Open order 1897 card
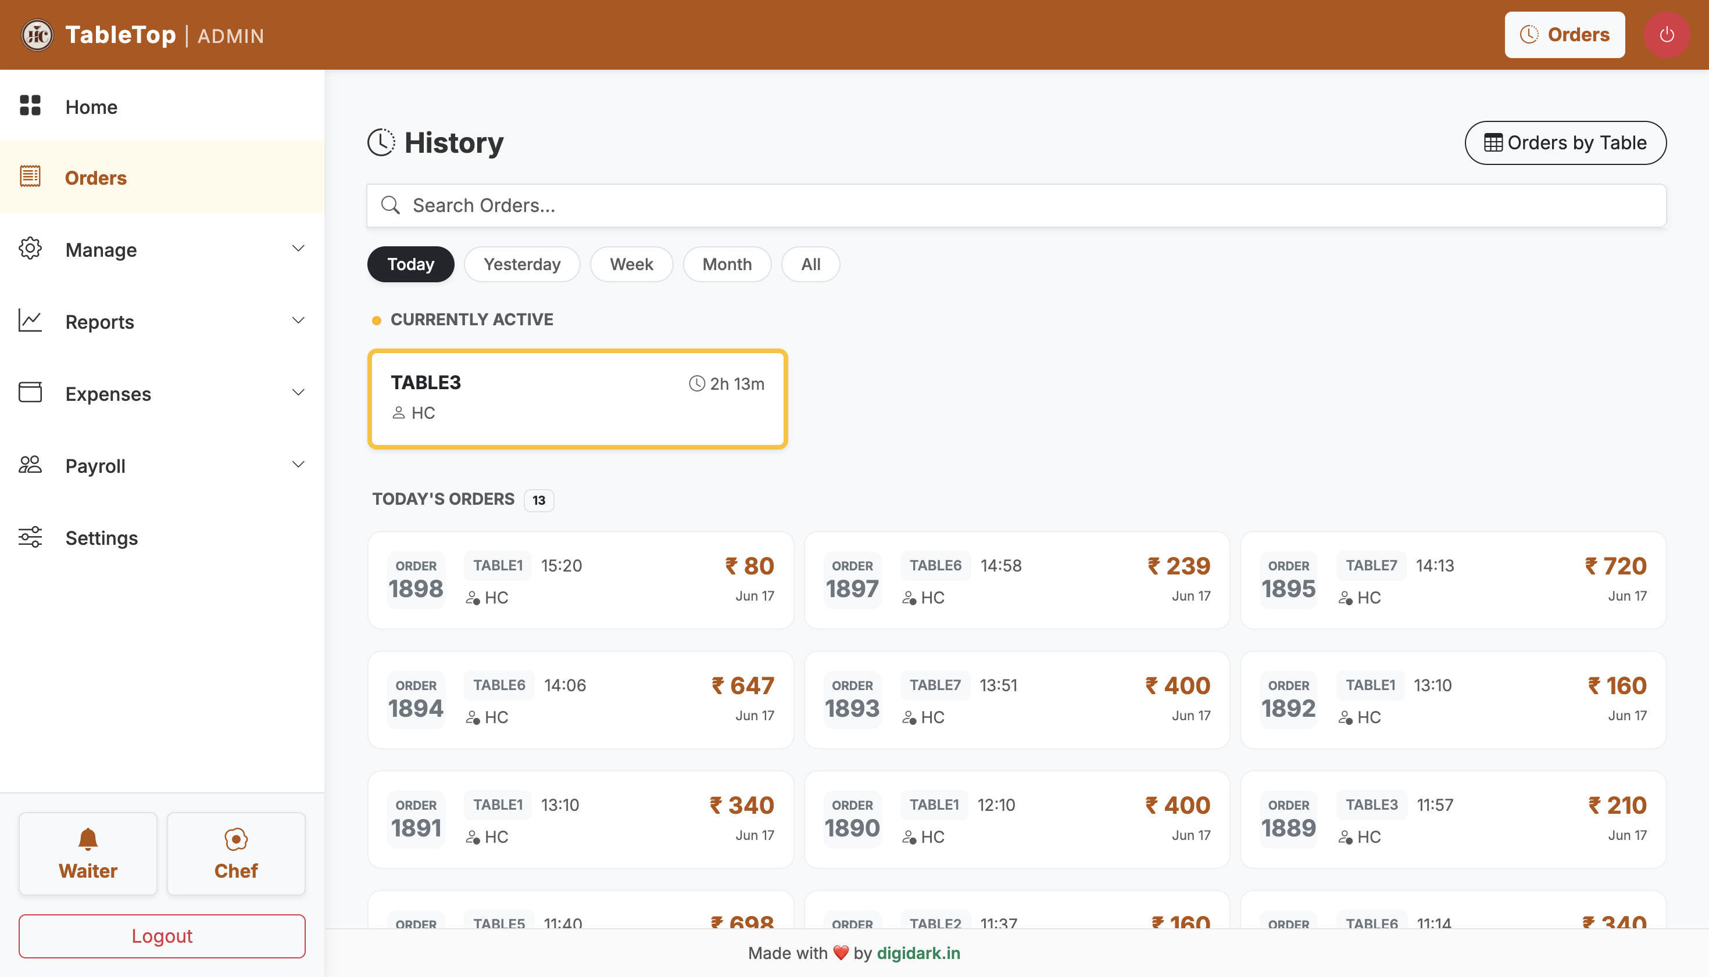 [1017, 580]
